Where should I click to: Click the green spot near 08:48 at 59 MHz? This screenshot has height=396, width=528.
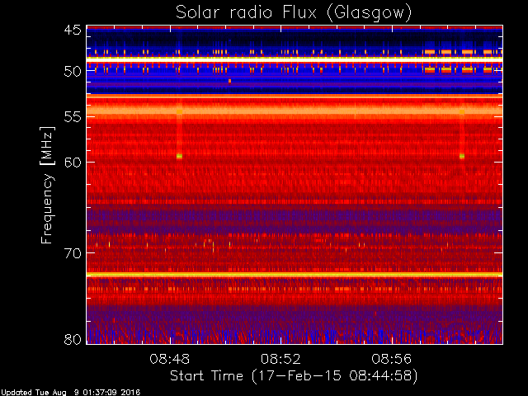pyautogui.click(x=180, y=156)
